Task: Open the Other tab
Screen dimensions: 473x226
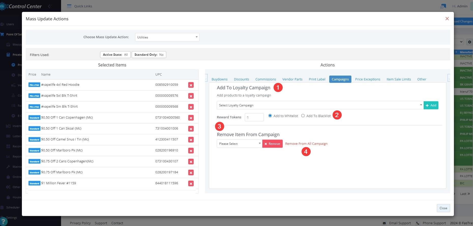Action: coord(422,79)
